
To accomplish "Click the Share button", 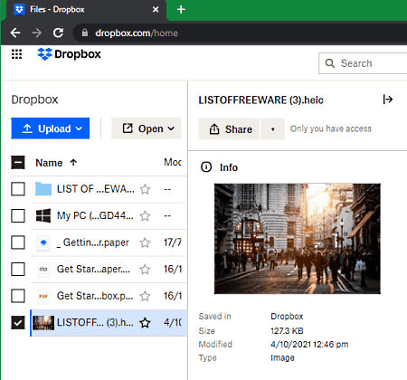I will tap(229, 129).
